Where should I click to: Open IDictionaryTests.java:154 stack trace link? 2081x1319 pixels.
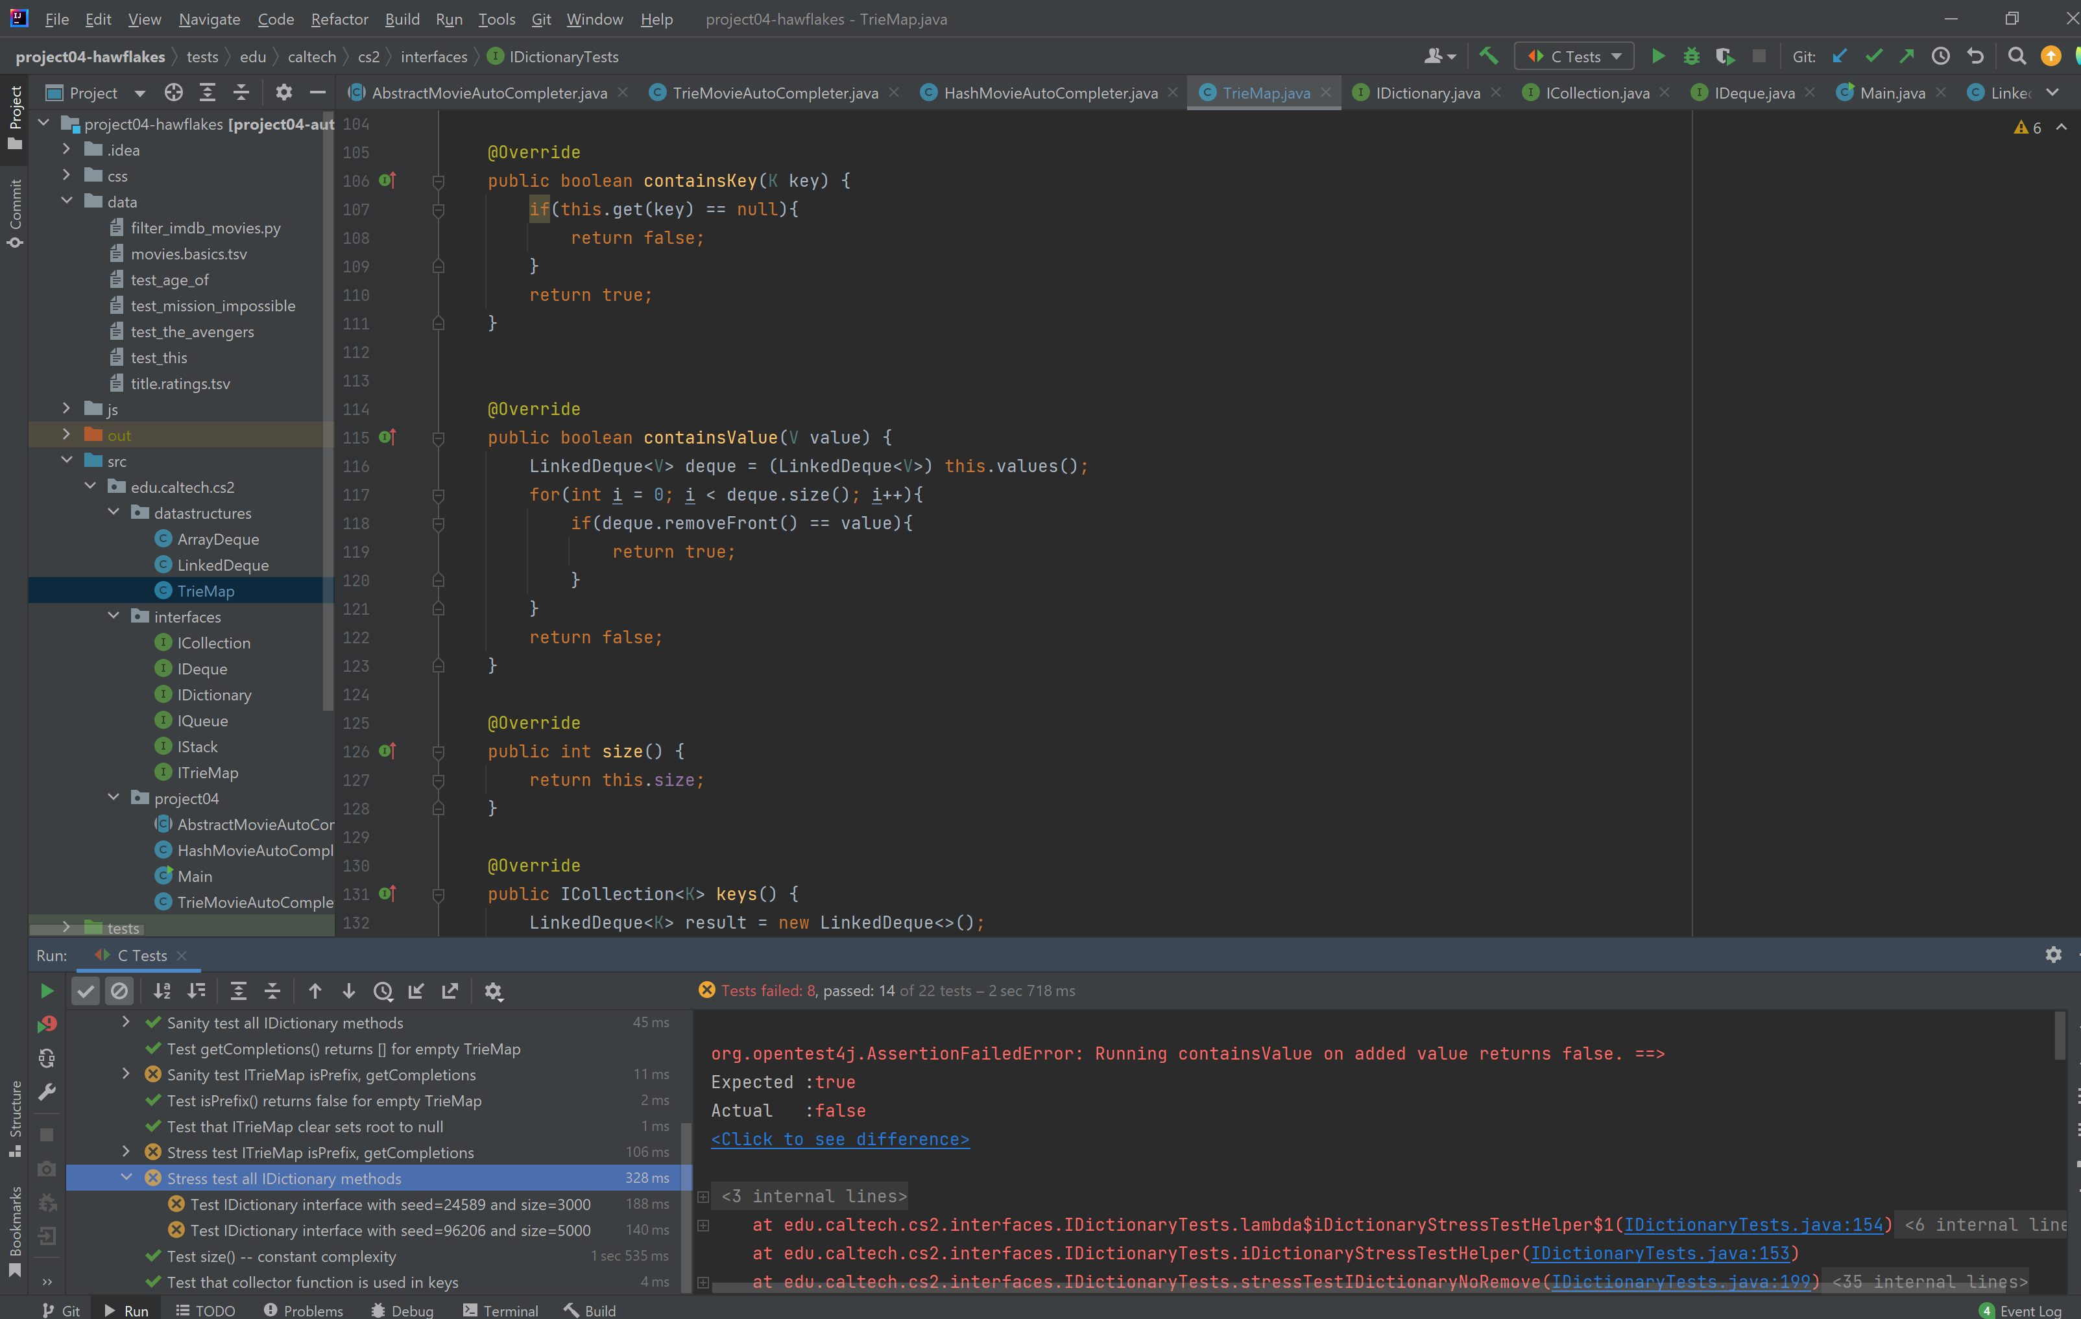tap(1753, 1225)
